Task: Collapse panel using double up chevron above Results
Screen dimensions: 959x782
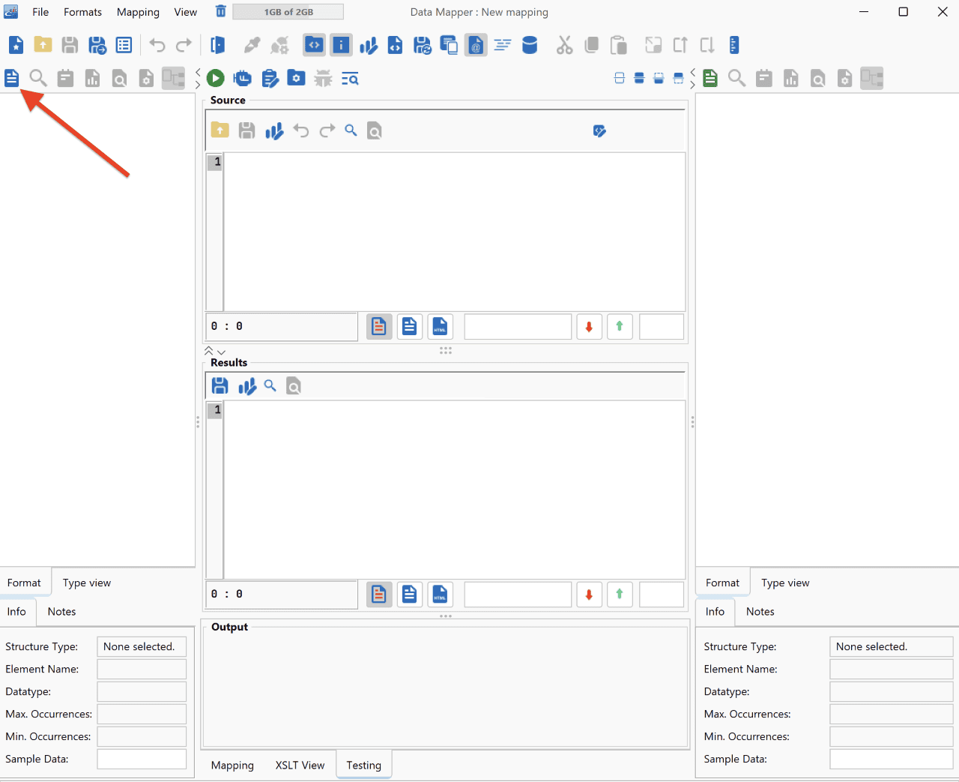Action: tap(209, 351)
